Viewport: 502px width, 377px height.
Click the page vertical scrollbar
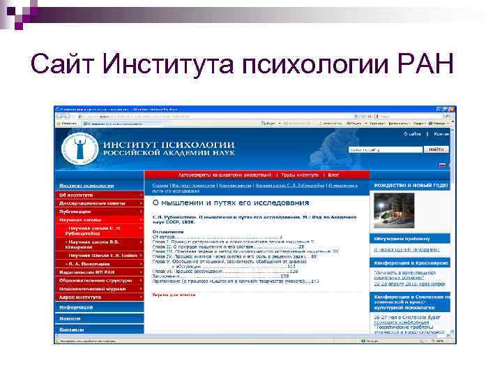pyautogui.click(x=452, y=231)
